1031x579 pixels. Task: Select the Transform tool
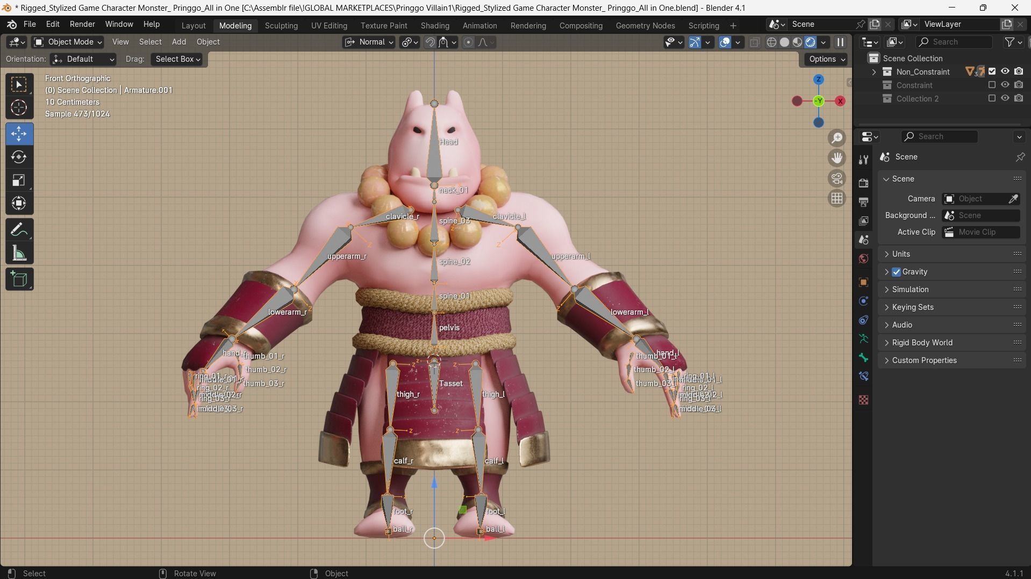pos(19,203)
